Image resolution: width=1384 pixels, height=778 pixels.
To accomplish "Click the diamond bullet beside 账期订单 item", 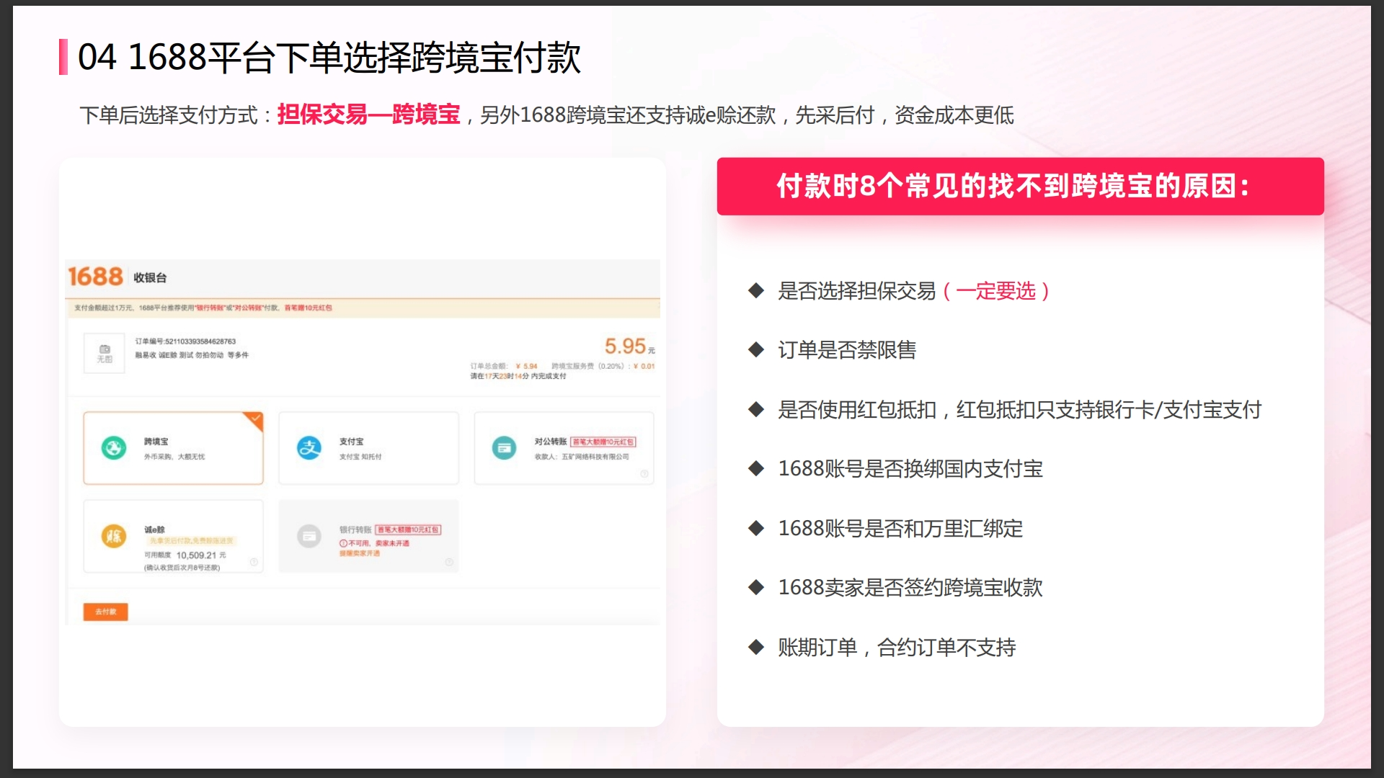I will pyautogui.click(x=756, y=648).
